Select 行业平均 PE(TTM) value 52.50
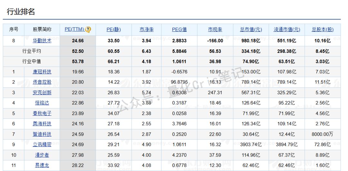Image resolution: width=348 pixels, height=171 pixels. [78, 51]
